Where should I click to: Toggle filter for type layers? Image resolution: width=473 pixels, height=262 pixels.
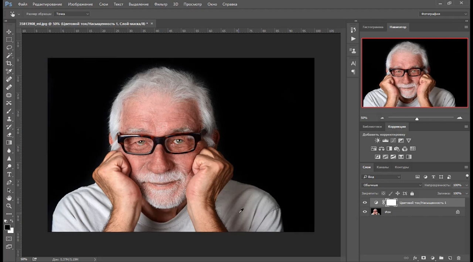click(x=433, y=177)
